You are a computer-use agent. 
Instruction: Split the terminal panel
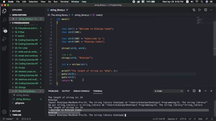point(194,91)
